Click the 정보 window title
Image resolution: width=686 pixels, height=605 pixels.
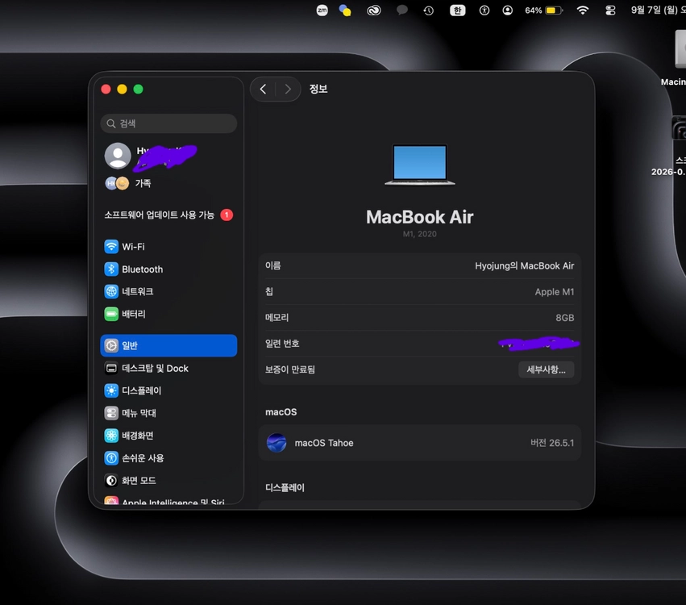pos(318,90)
